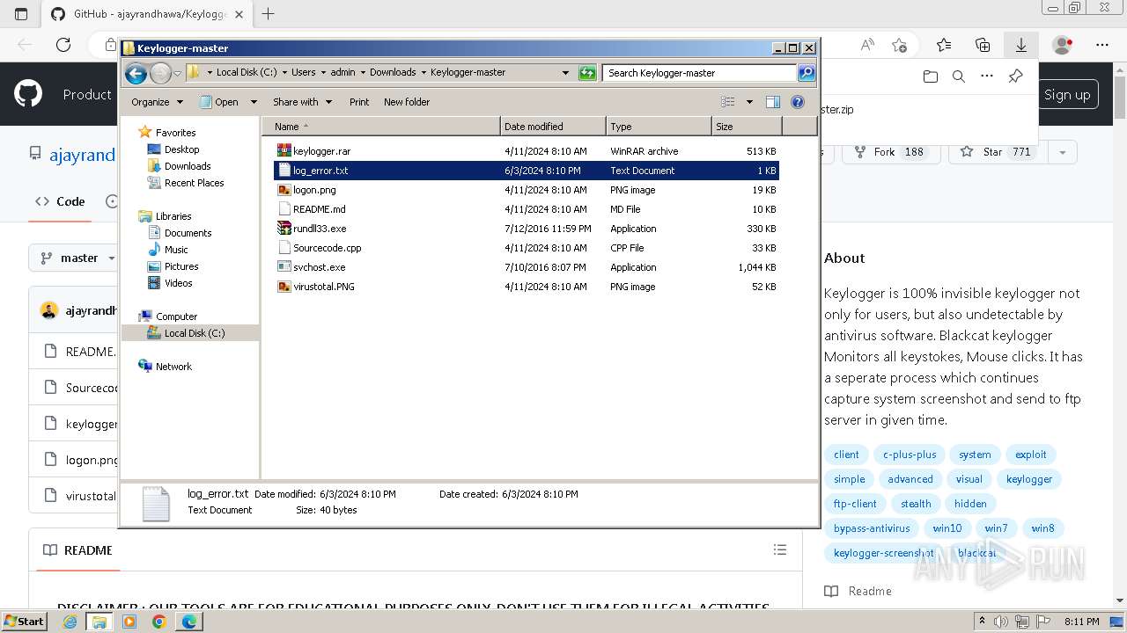
Task: Click the Search Keylogger-master input field
Action: click(700, 73)
